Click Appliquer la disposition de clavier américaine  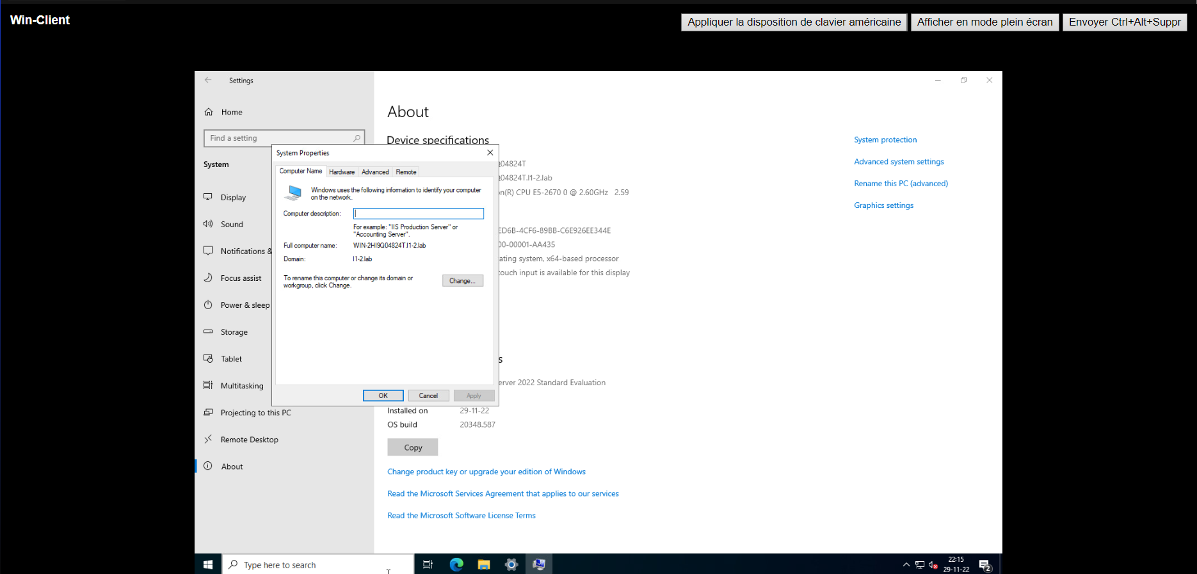[x=794, y=22]
